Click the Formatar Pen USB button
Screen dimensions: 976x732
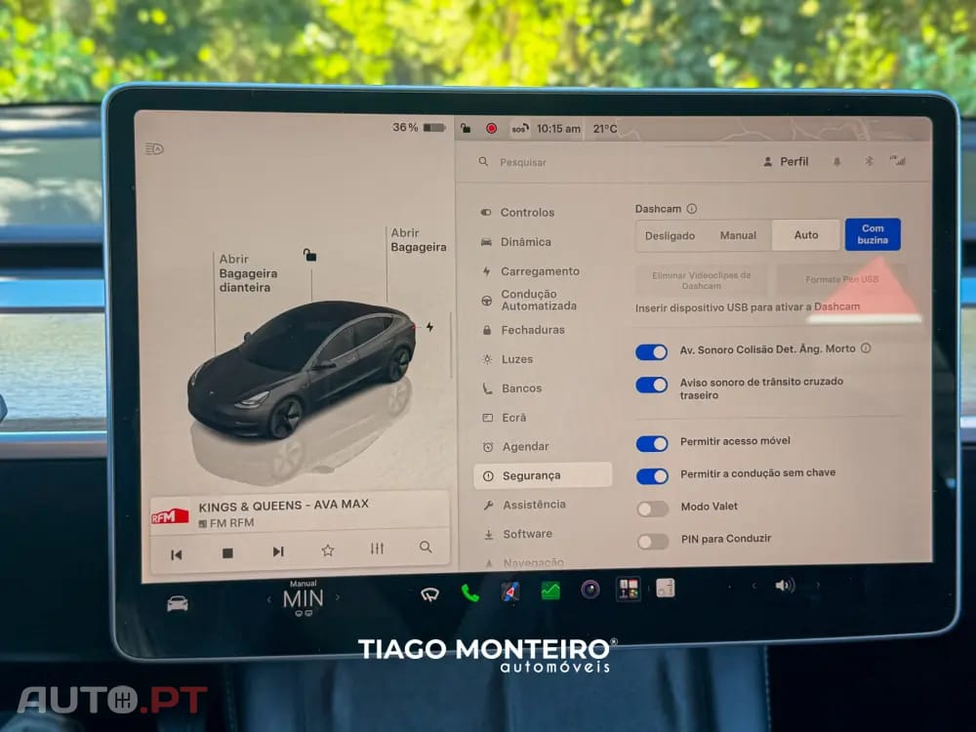point(841,279)
